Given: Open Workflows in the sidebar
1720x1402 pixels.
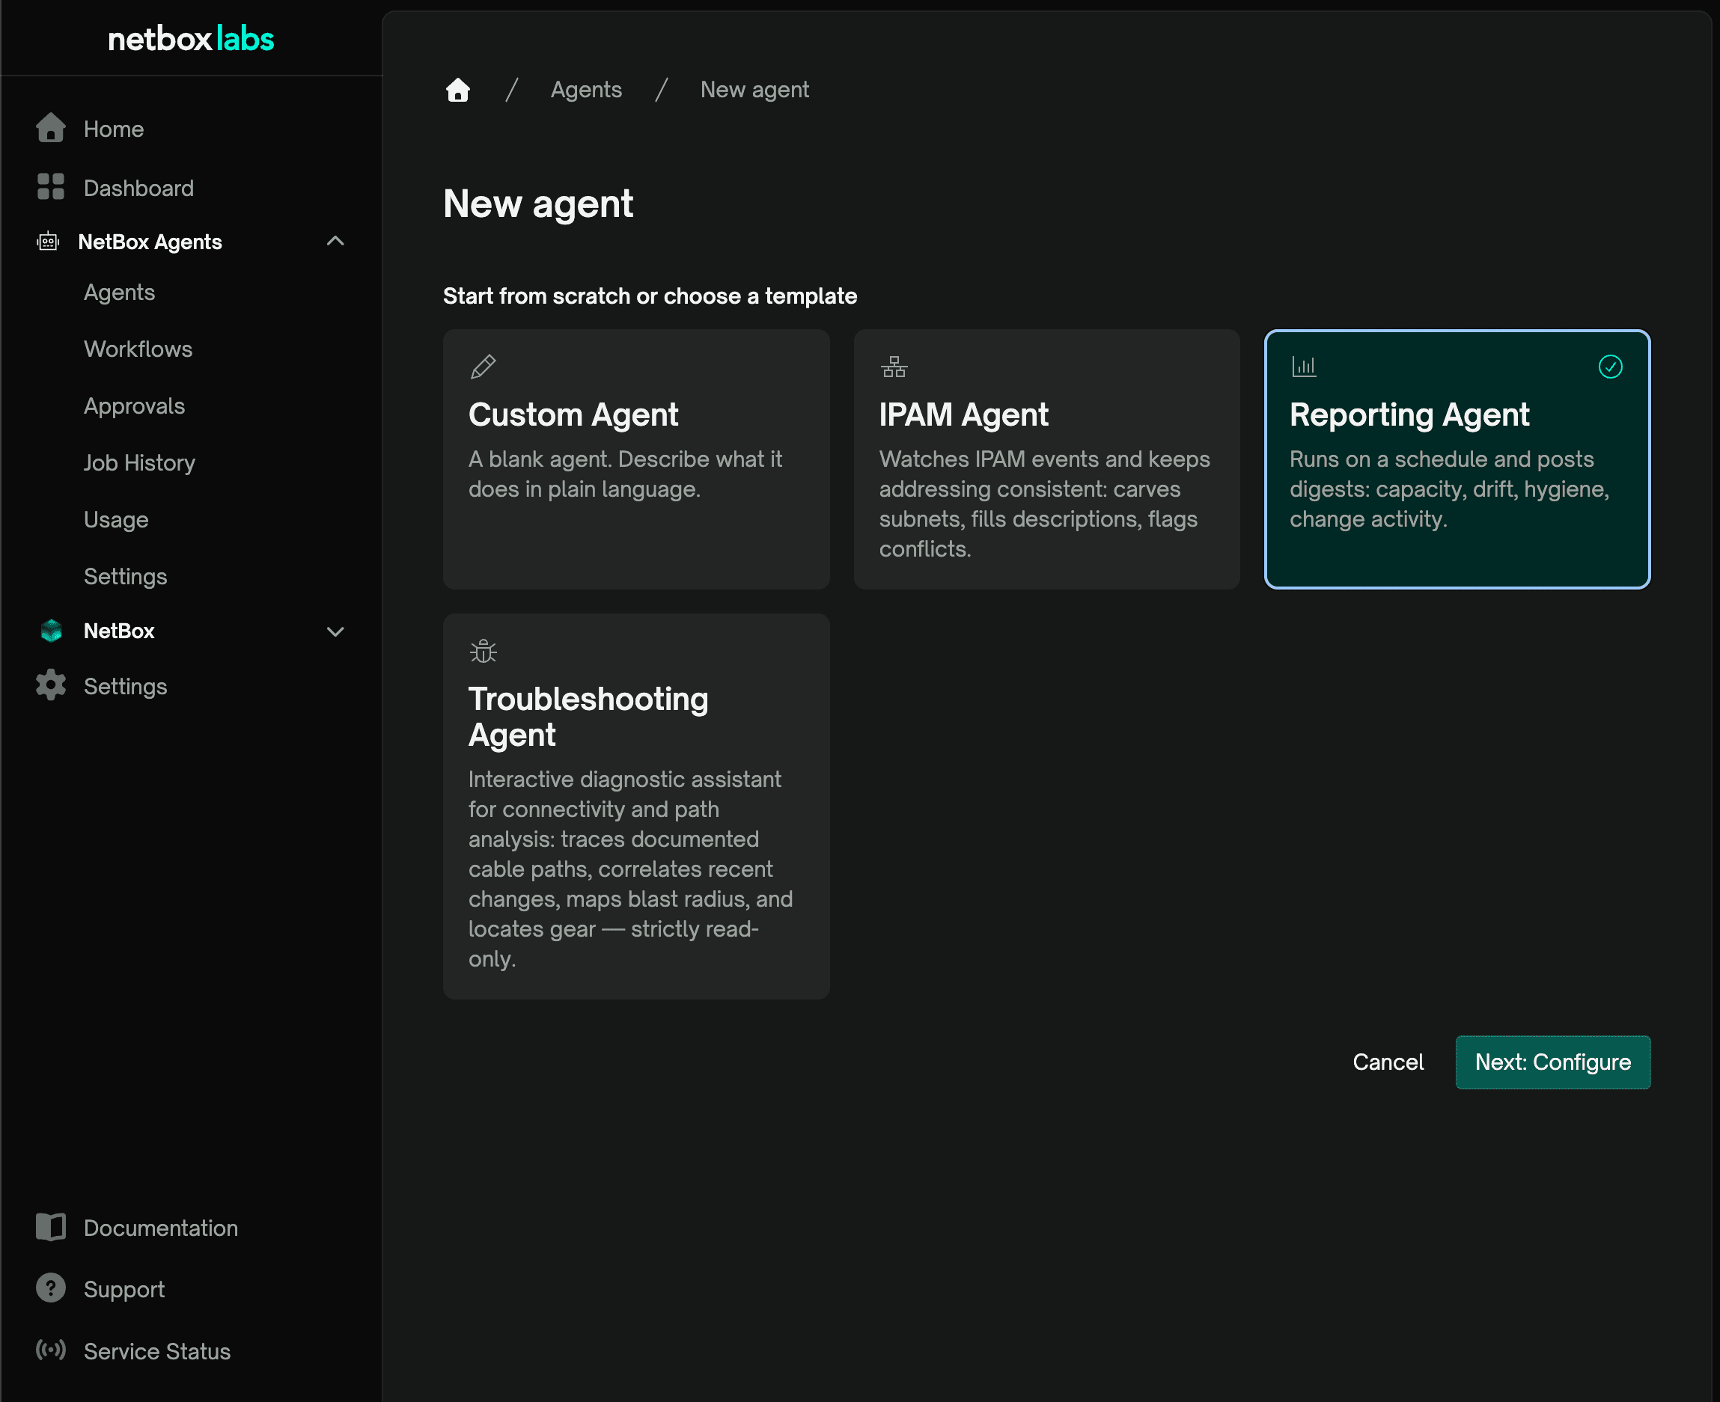Looking at the screenshot, I should (138, 349).
